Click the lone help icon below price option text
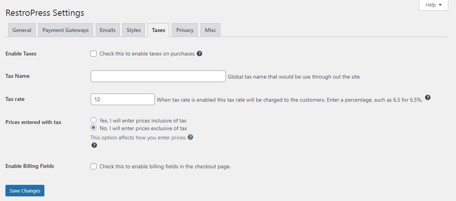The width and height of the screenshot is (456, 201). click(94, 145)
